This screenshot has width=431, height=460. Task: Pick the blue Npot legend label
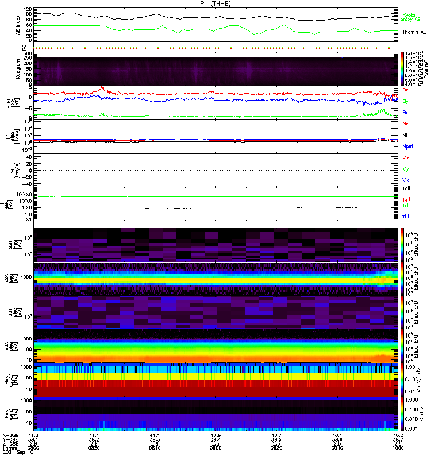[x=408, y=147]
